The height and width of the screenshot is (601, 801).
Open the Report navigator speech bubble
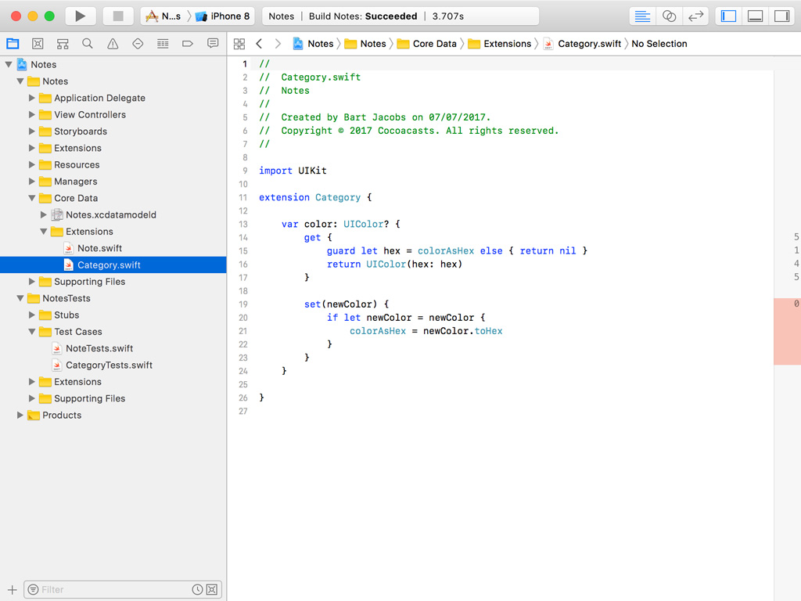pyautogui.click(x=213, y=43)
